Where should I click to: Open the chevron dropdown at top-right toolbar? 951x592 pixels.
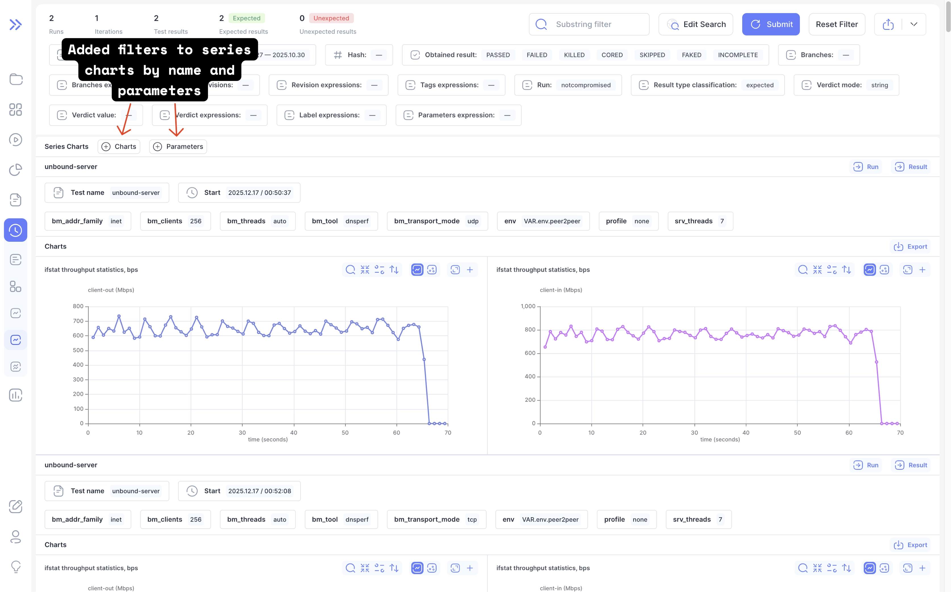coord(914,24)
